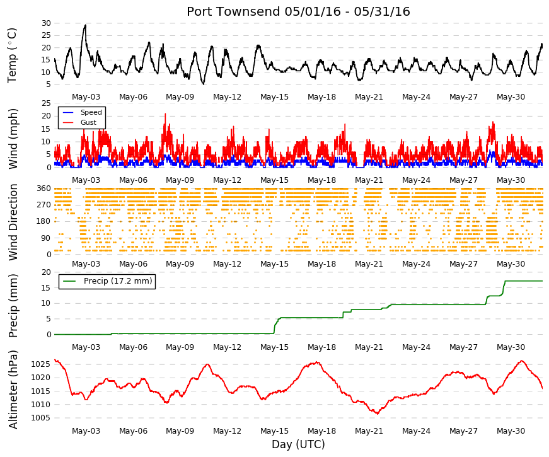549x457 pixels.
Task: Click the Precip (mm) axis label
Action: [13, 306]
